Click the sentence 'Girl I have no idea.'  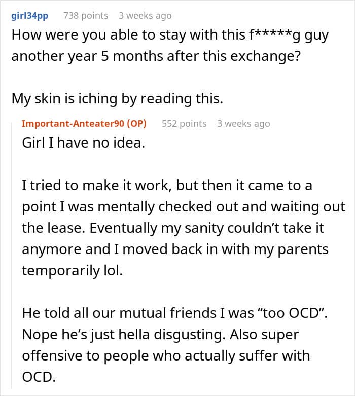pyautogui.click(x=83, y=143)
